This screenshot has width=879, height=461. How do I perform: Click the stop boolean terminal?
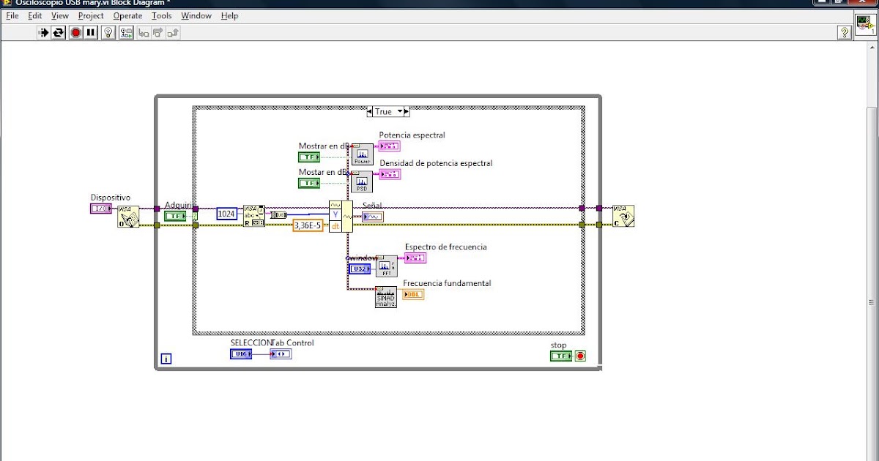click(560, 356)
